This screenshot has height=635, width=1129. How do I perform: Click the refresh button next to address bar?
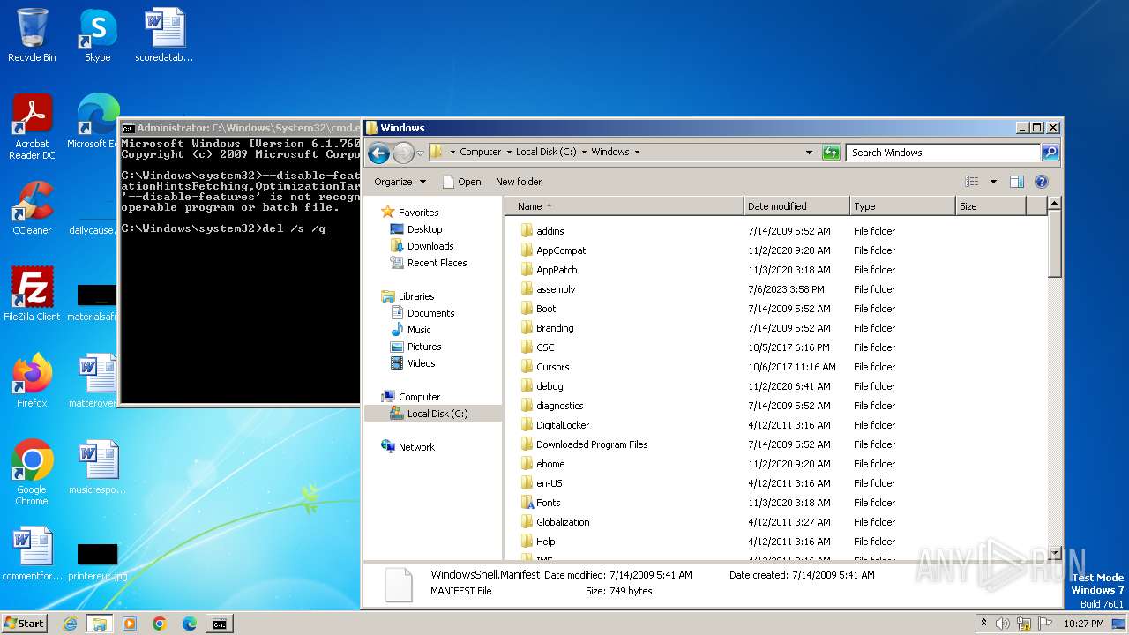coord(831,153)
